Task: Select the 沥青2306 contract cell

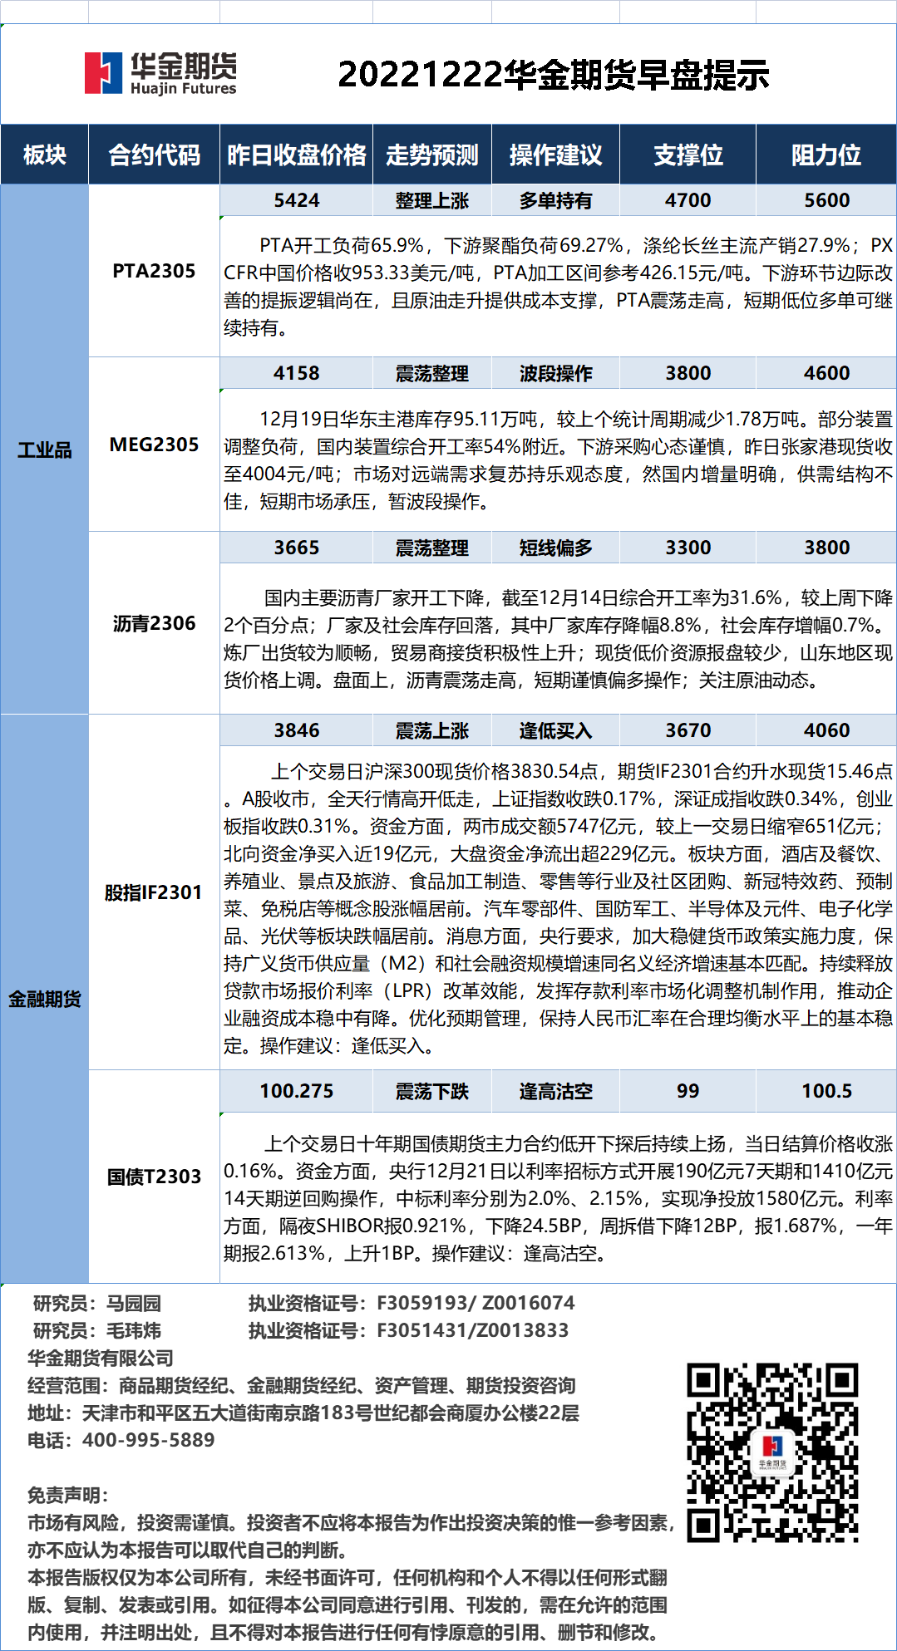Action: point(154,623)
